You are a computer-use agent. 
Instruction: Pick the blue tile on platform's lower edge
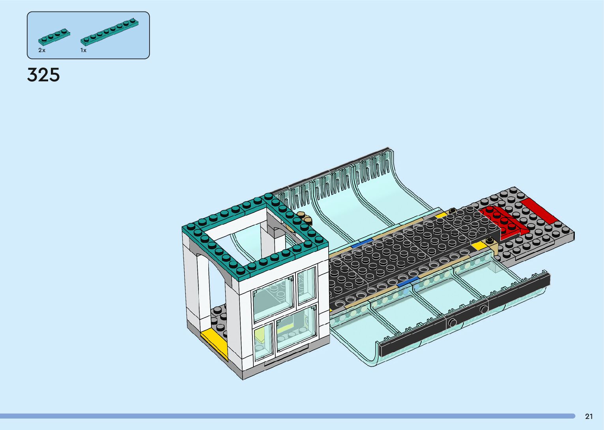408,282
